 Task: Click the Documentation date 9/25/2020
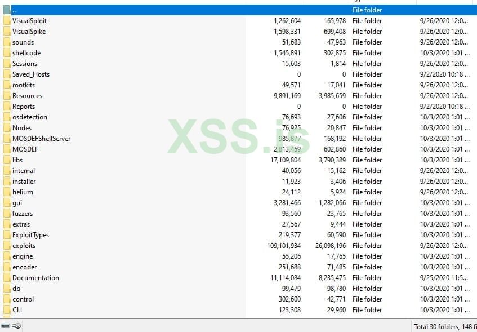(x=444, y=277)
